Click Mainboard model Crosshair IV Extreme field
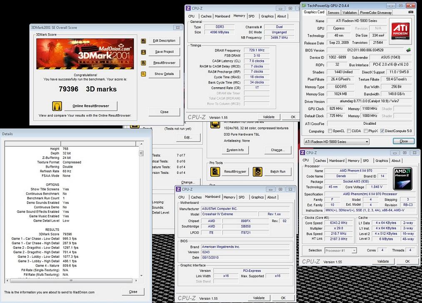Screen dimensions: 422x303 [x=230, y=214]
